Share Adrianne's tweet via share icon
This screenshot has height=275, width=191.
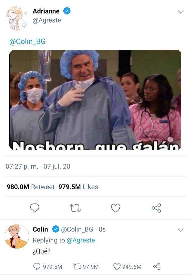point(156,208)
